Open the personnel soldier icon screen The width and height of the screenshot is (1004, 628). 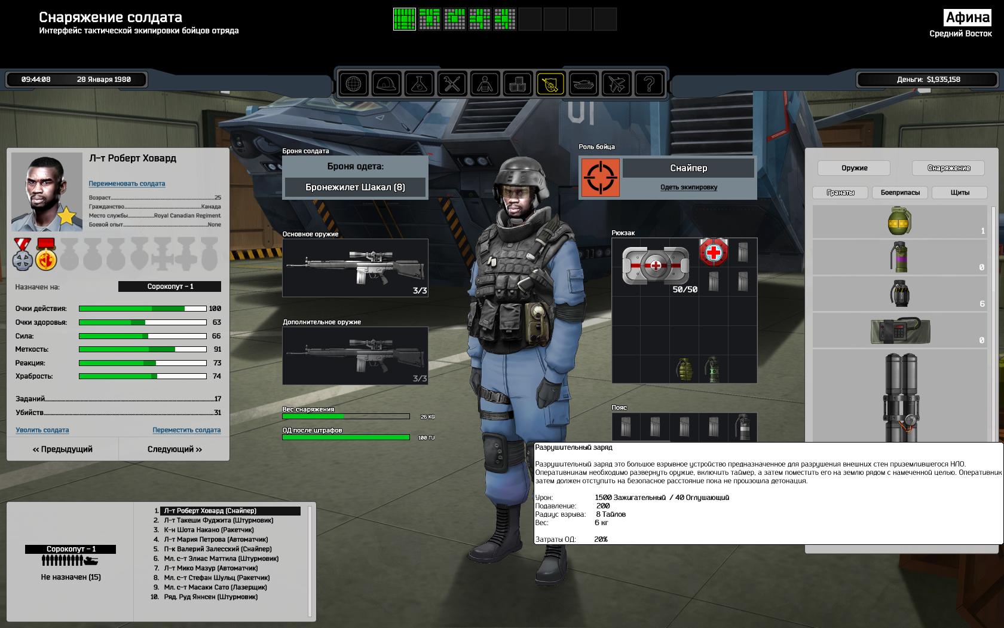485,84
